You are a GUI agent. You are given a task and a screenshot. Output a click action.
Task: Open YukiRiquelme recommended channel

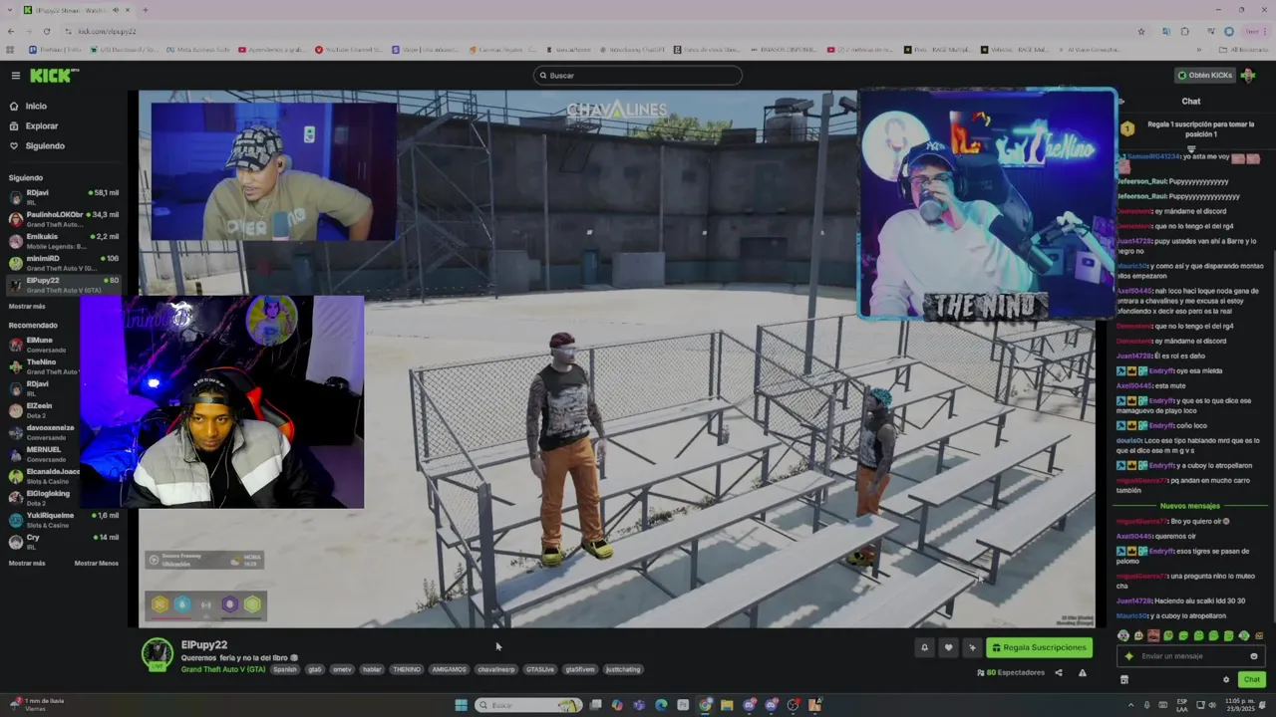click(x=64, y=519)
